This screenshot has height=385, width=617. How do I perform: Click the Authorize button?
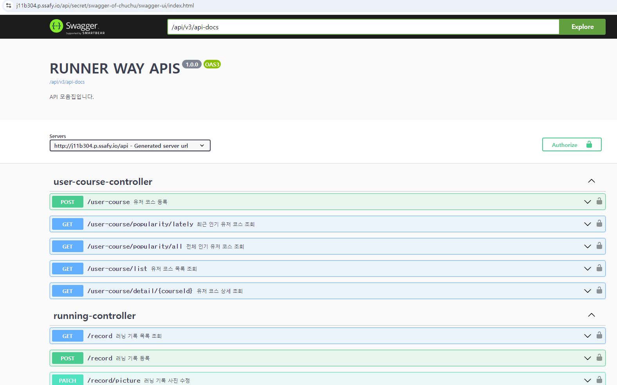(572, 145)
